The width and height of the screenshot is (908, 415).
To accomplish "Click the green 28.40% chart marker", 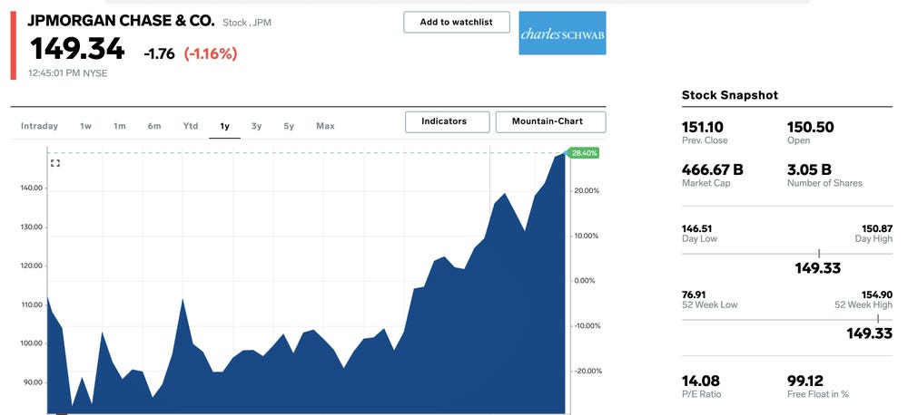I will 584,153.
